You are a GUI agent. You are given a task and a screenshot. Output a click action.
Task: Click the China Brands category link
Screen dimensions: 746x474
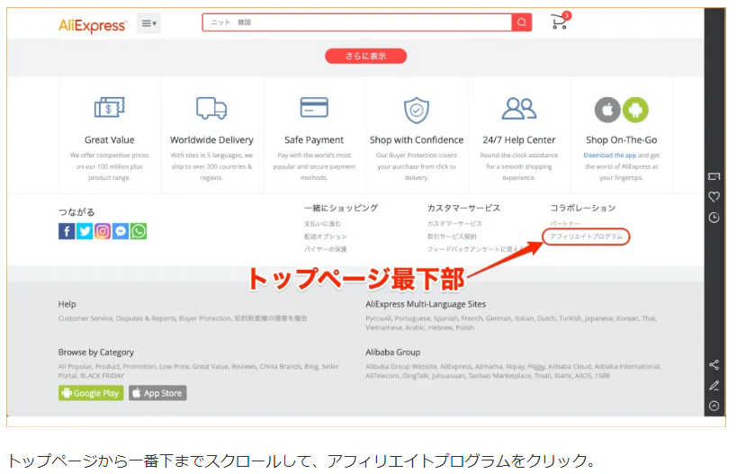(x=280, y=367)
